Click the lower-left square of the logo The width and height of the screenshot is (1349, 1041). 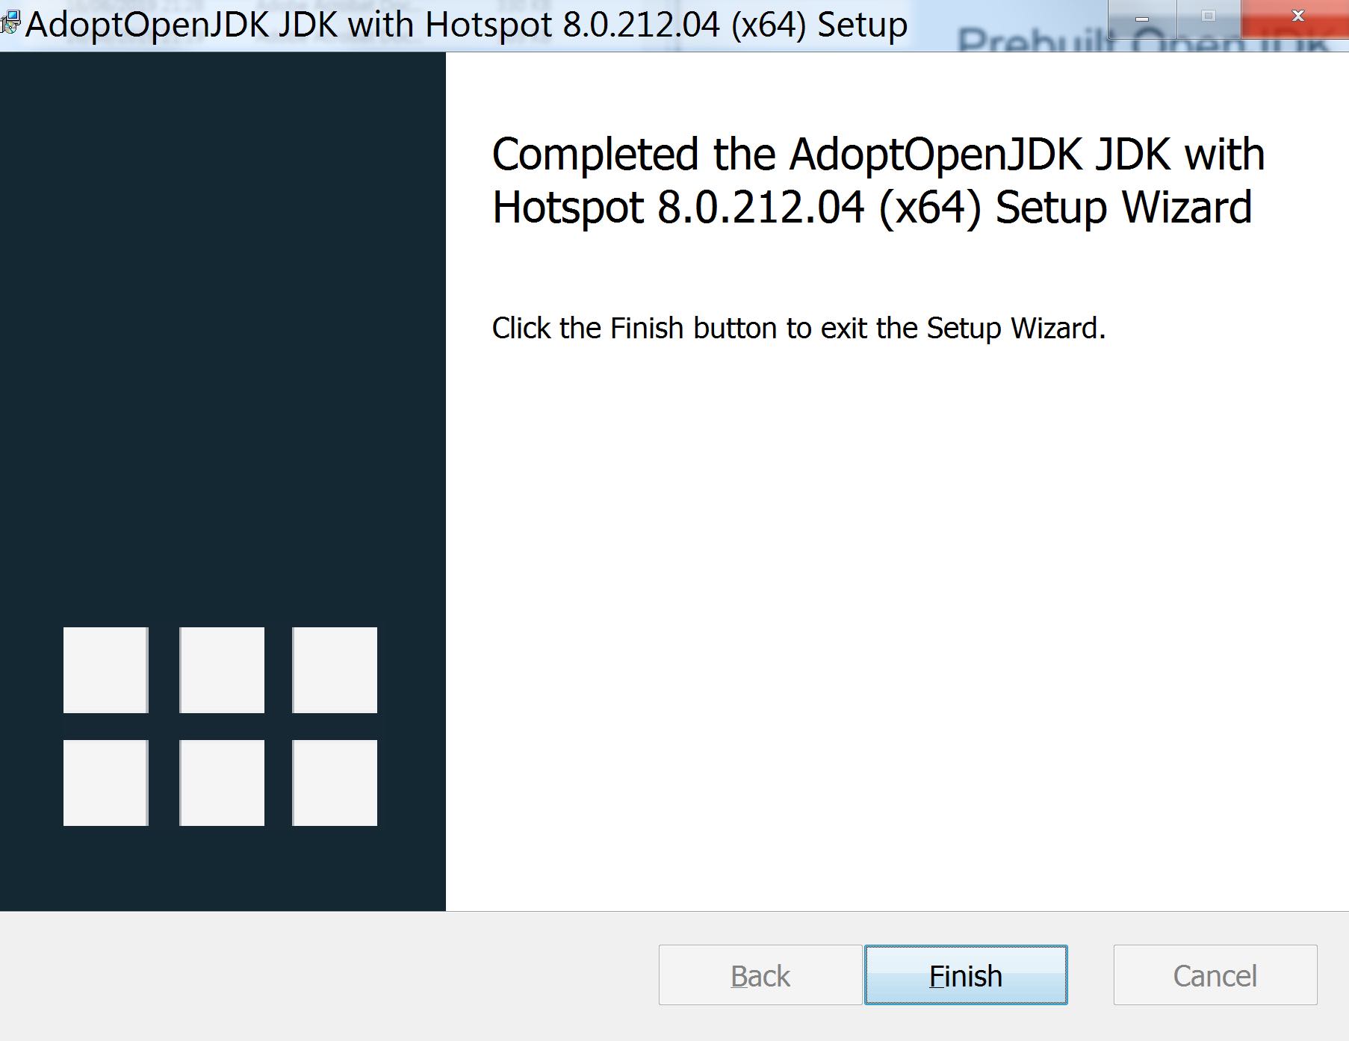pos(106,783)
